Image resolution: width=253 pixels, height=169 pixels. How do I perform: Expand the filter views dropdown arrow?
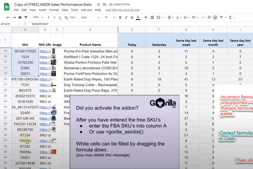tap(226, 17)
